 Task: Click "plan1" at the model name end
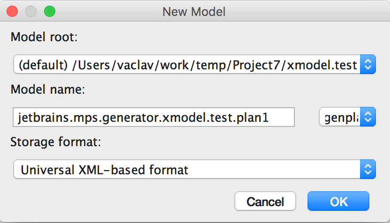pyautogui.click(x=254, y=117)
